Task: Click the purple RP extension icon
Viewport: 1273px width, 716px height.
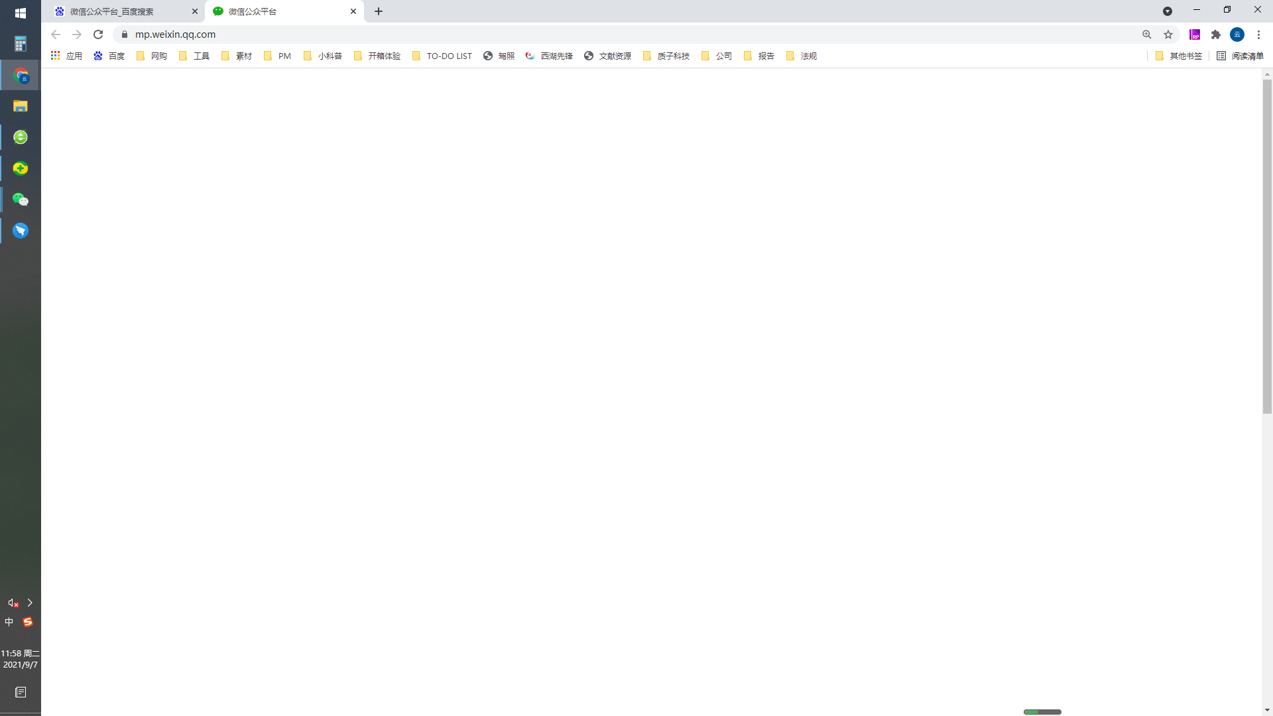Action: tap(1195, 34)
